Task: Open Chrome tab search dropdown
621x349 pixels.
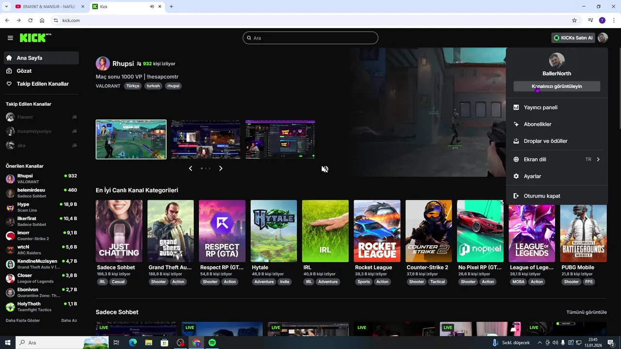Action: click(x=6, y=7)
